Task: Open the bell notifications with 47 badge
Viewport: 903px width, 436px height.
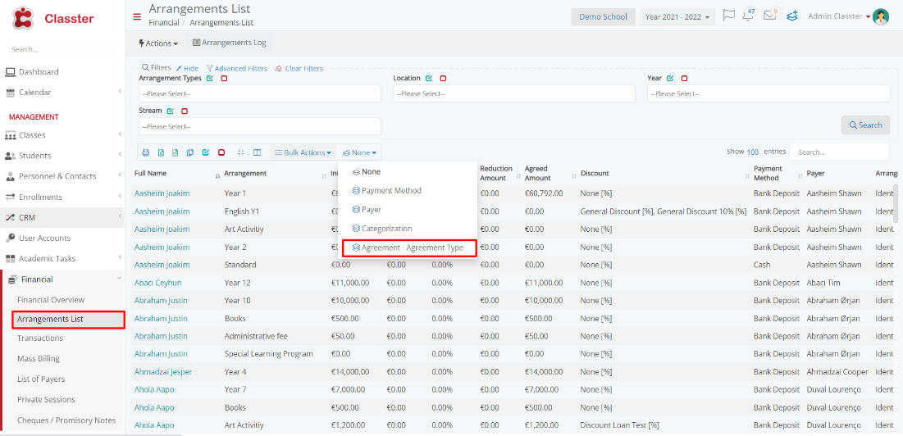Action: [749, 15]
